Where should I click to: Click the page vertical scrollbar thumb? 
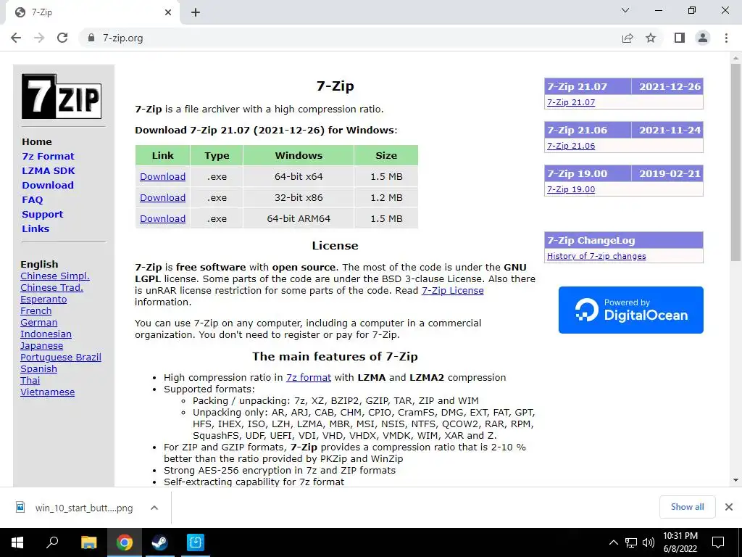[x=735, y=162]
